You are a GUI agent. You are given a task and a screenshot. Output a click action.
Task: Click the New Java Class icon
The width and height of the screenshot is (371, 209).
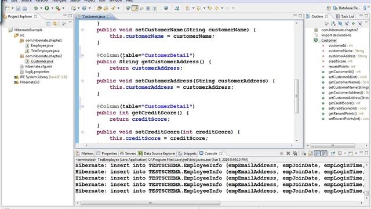84,8
